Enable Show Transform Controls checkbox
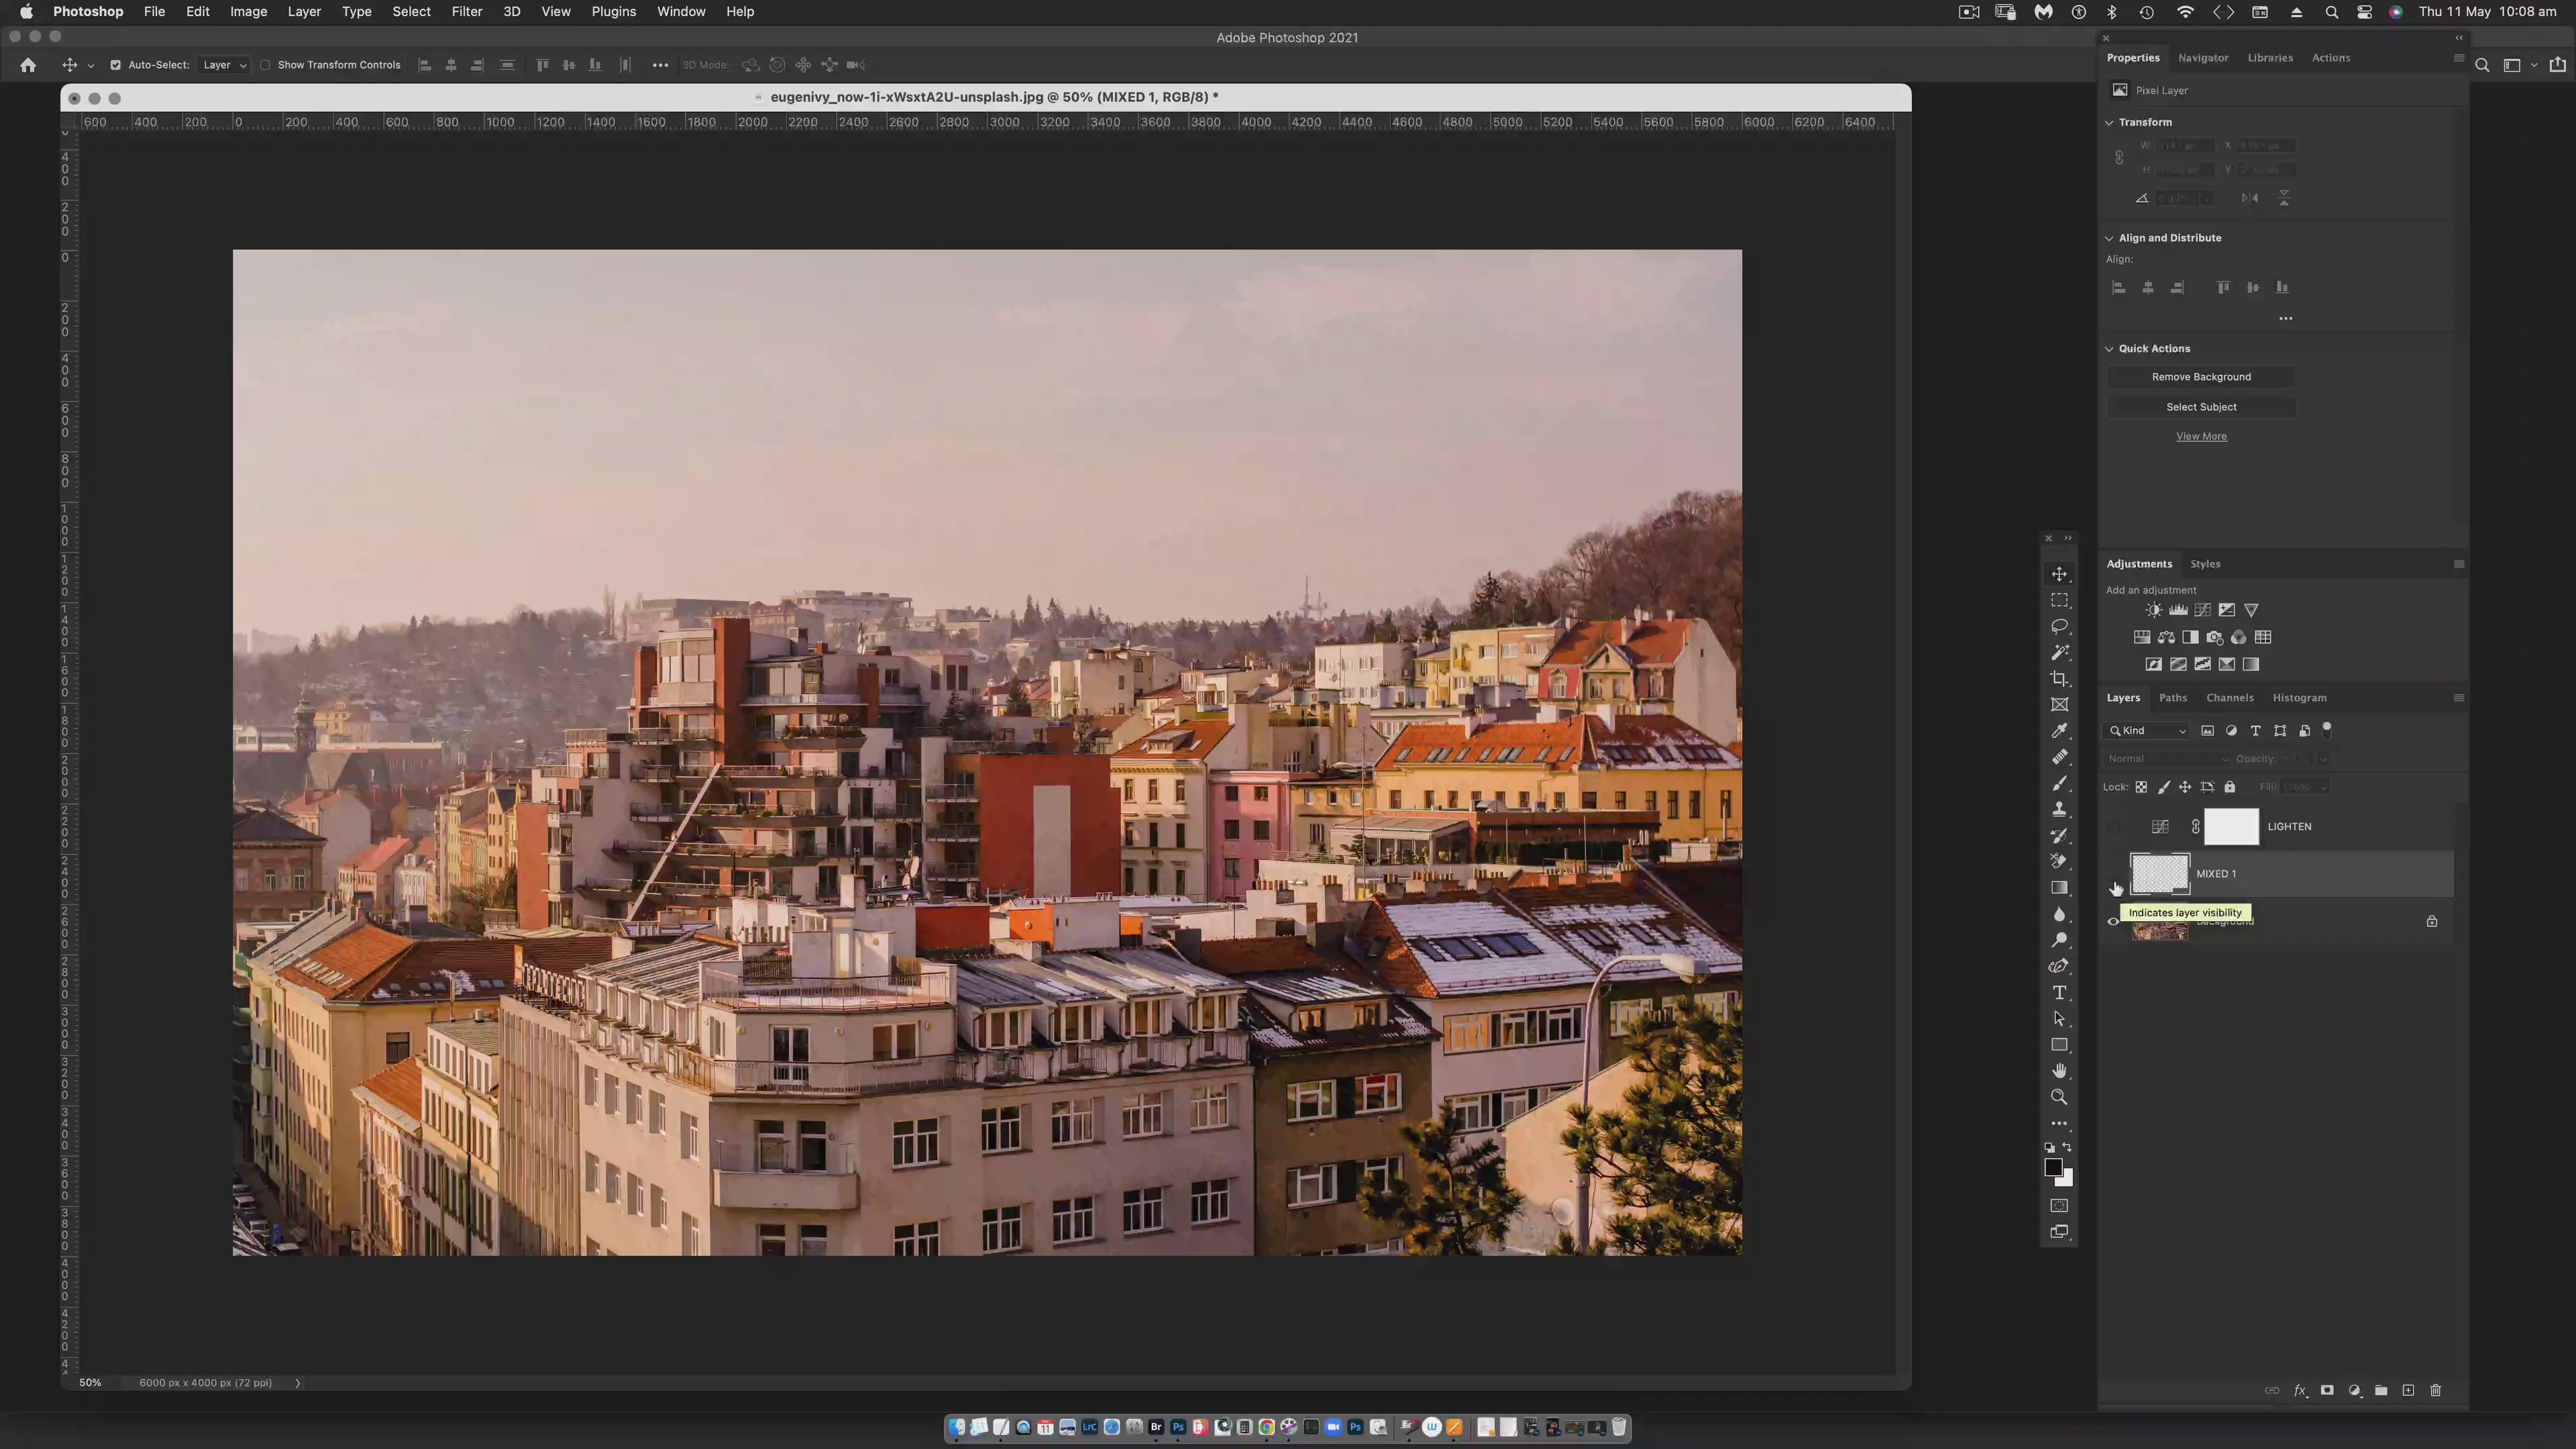Screen dimensions: 2576x1449 click(265, 65)
